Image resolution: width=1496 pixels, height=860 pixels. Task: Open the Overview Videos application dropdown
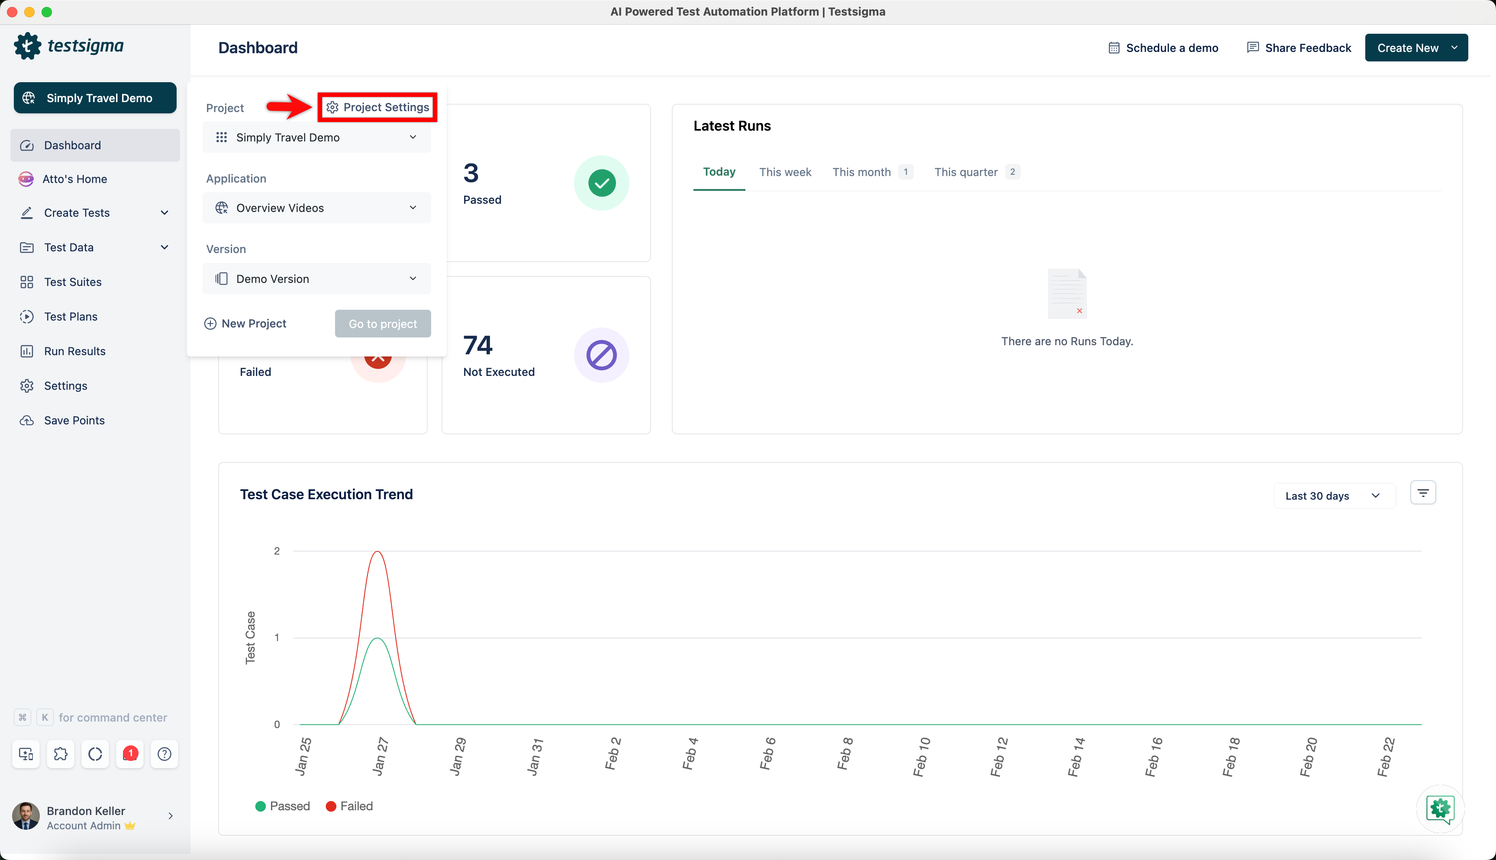tap(316, 208)
